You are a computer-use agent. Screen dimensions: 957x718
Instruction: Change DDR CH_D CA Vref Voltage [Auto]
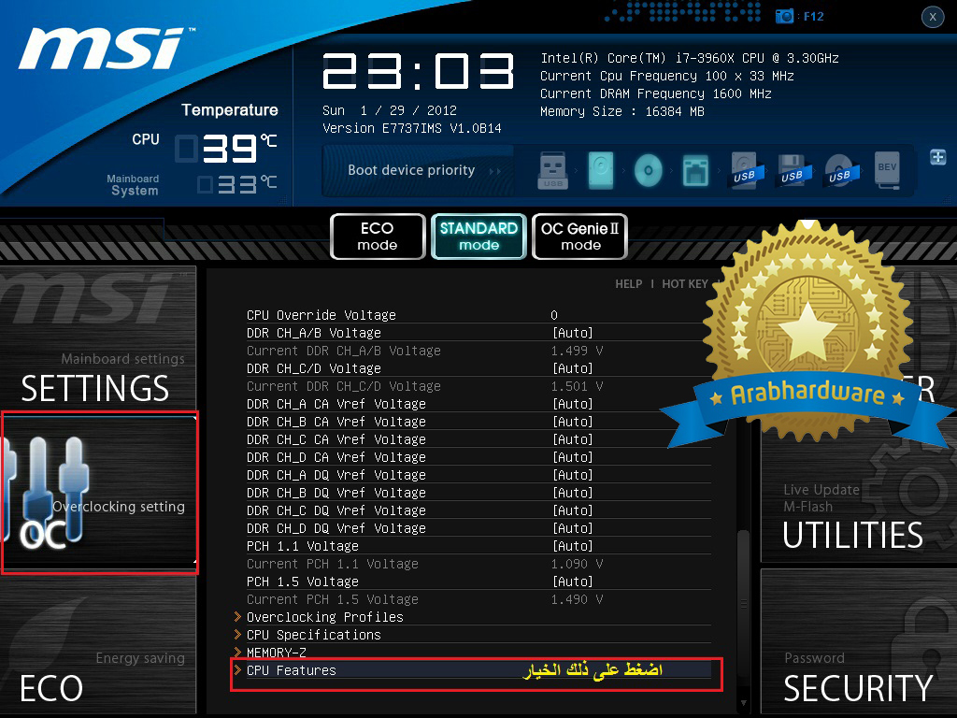coord(573,456)
